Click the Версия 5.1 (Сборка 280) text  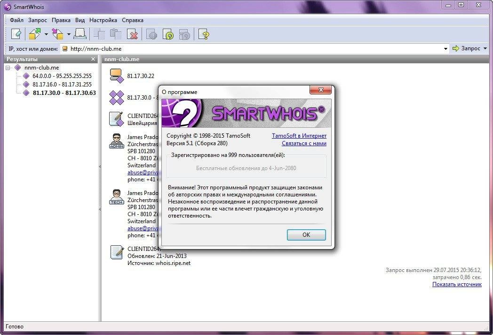(197, 143)
